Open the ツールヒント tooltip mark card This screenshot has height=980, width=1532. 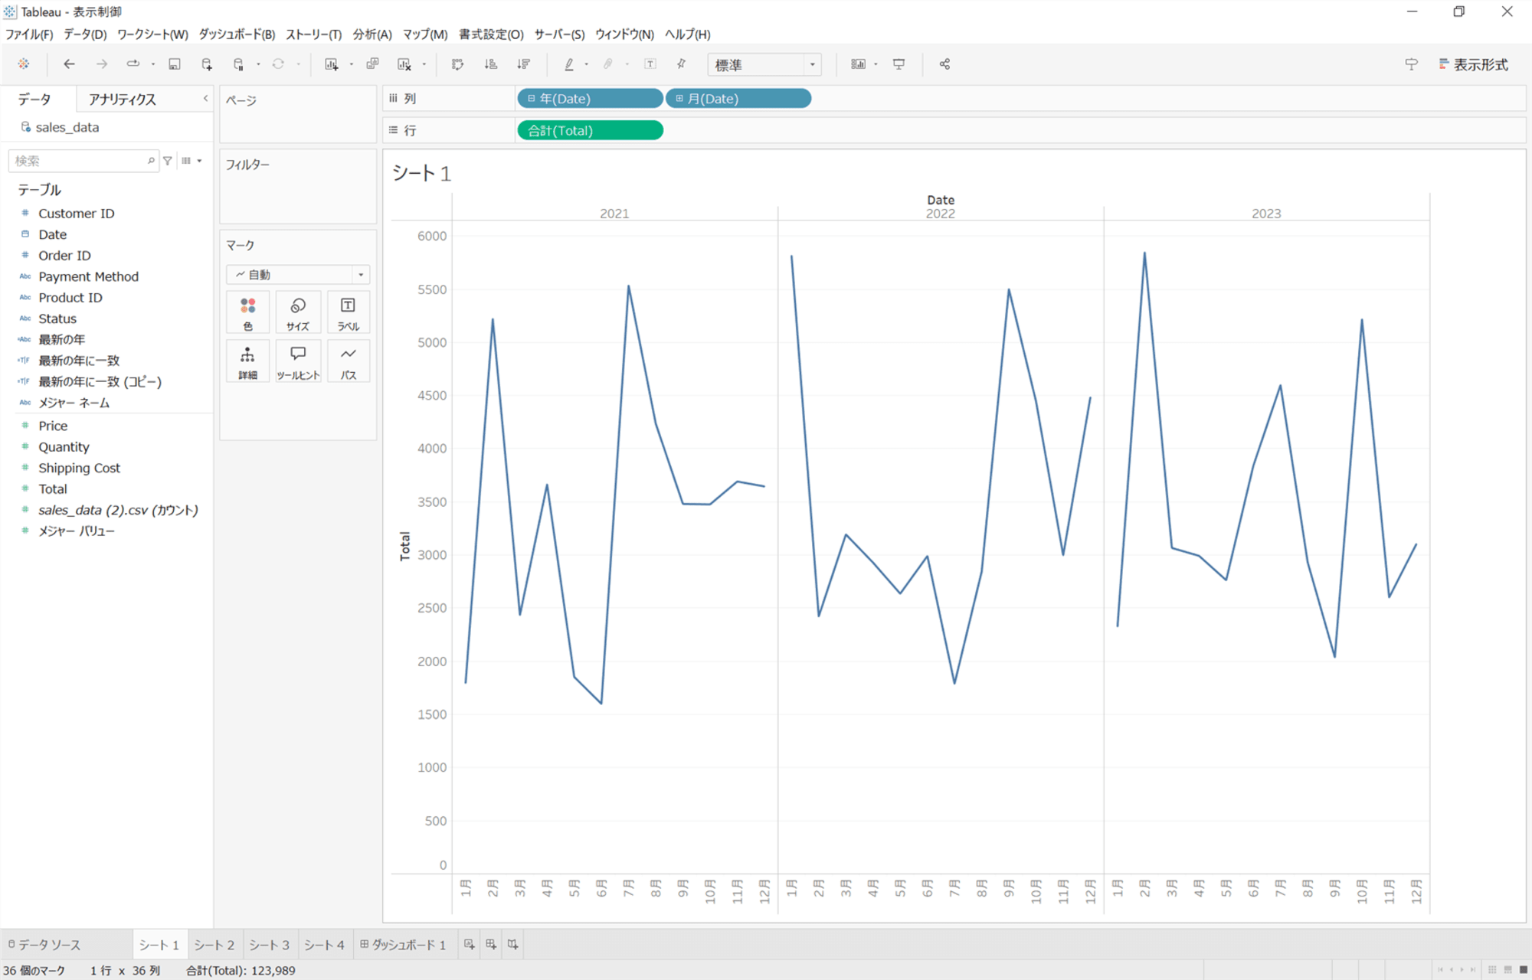point(298,361)
